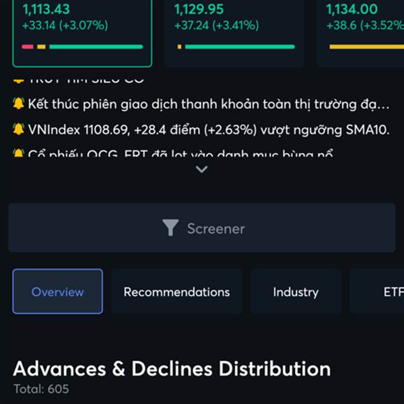Read the Cổ phiếu OCG, FRT news line
404x404 pixels.
click(x=182, y=154)
